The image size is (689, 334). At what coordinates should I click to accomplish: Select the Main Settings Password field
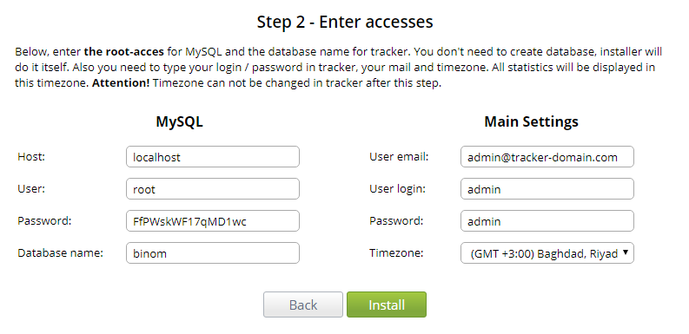547,220
